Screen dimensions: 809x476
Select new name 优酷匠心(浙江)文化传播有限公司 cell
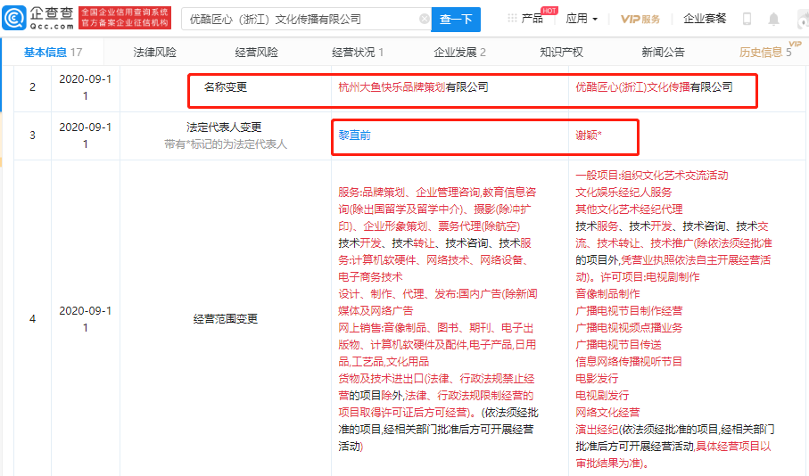[x=654, y=87]
